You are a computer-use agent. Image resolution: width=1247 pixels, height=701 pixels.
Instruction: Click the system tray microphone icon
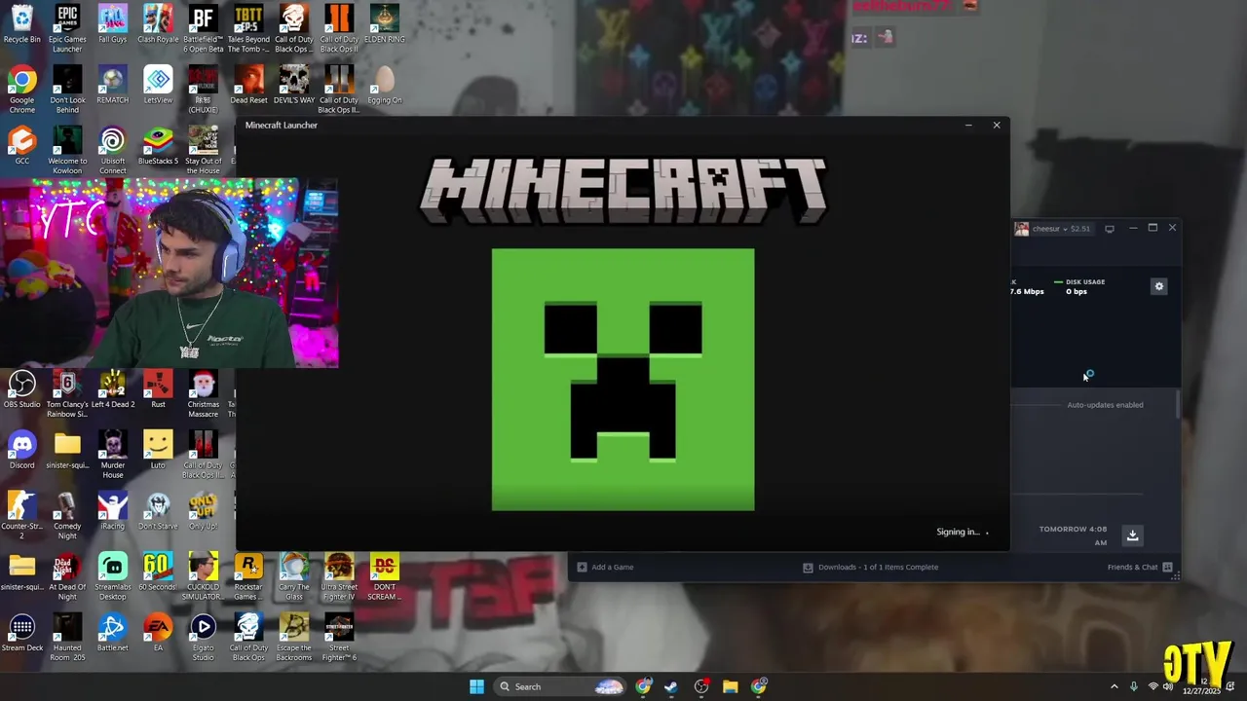coord(1133,686)
